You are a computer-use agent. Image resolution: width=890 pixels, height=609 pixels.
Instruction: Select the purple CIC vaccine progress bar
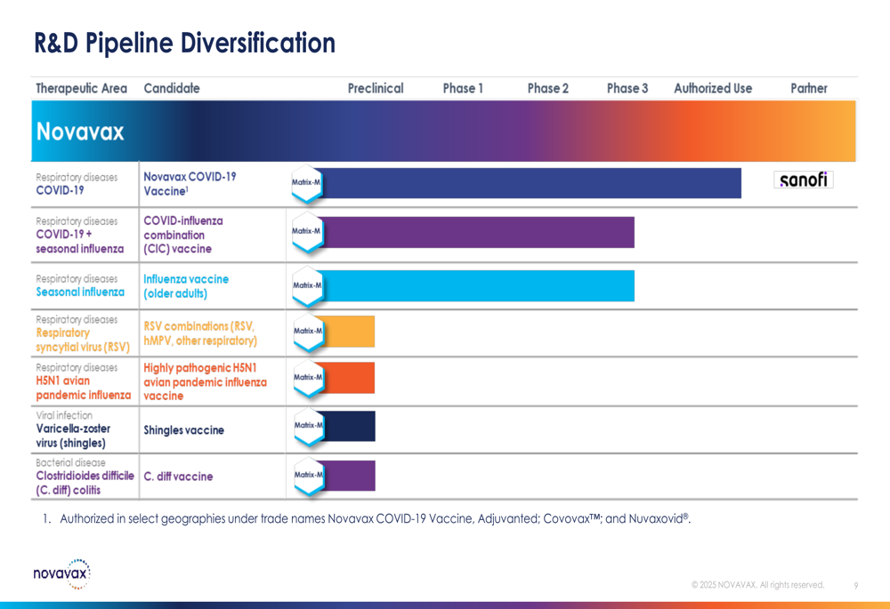coord(478,232)
